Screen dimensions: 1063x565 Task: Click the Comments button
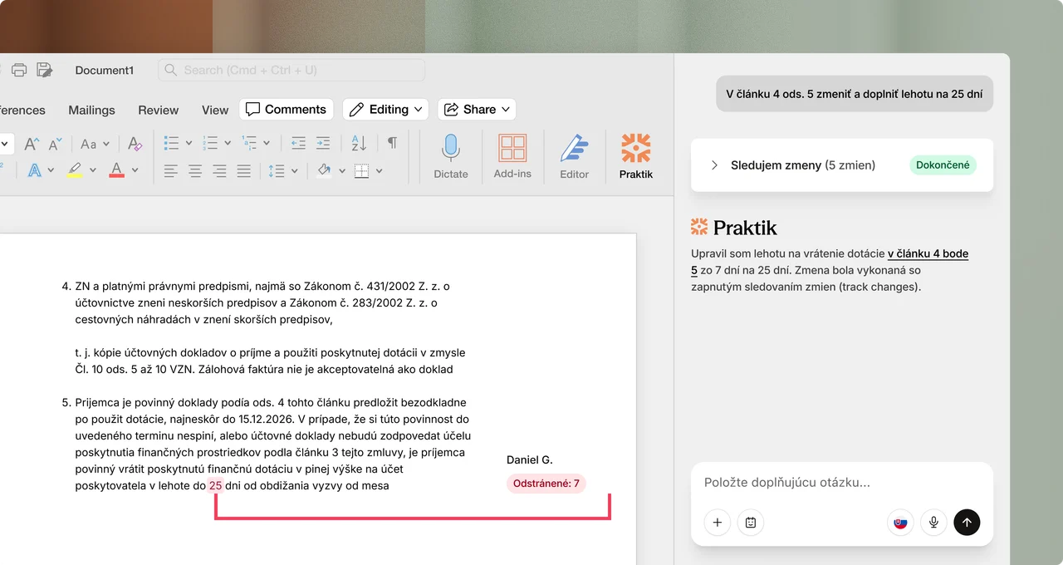click(287, 110)
